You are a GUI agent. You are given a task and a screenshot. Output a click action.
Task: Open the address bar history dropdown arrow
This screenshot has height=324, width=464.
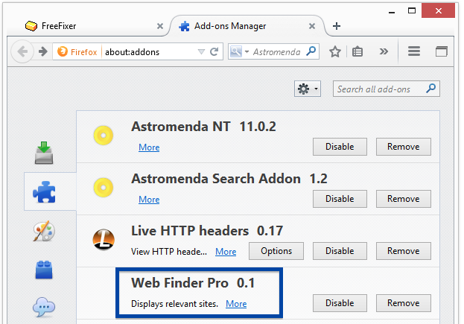tap(201, 52)
